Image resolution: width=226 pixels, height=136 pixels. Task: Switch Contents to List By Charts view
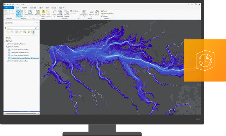pos(33,32)
